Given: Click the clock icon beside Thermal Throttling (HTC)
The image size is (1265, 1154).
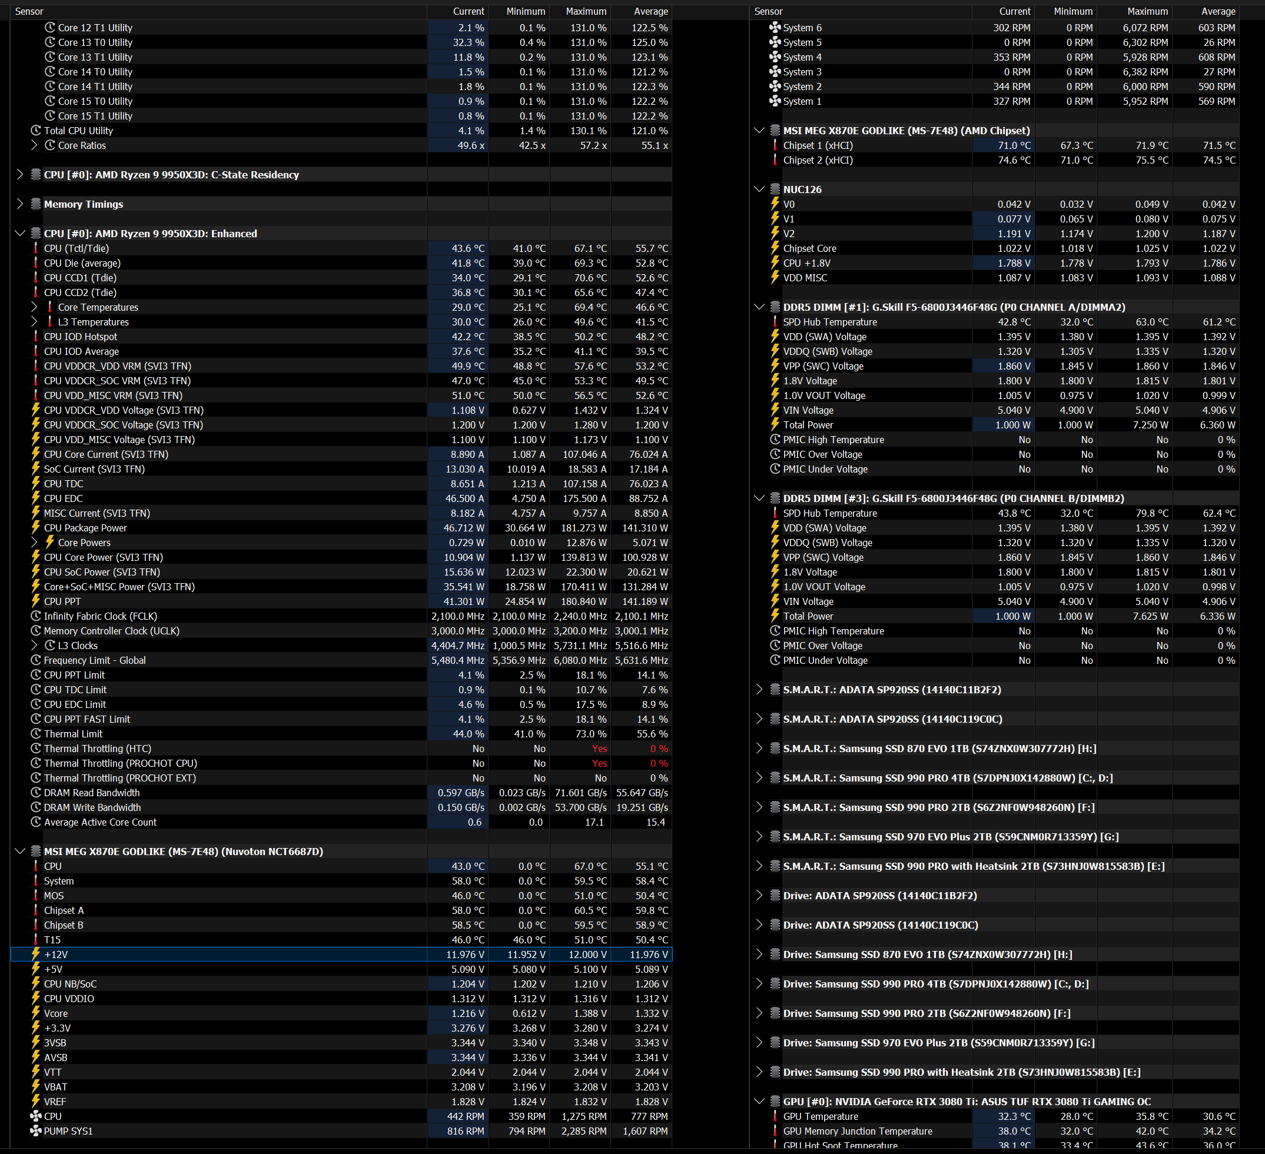Looking at the screenshot, I should pyautogui.click(x=36, y=748).
